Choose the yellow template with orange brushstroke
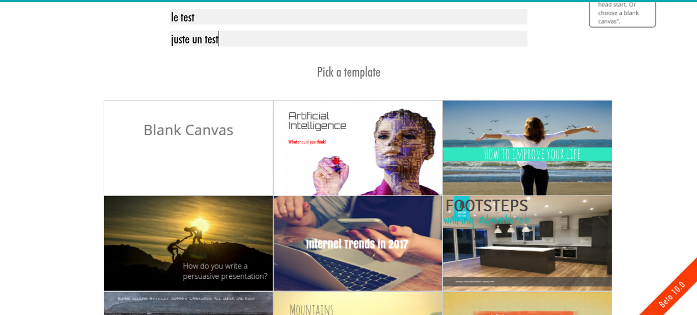This screenshot has width=697, height=315. click(x=527, y=303)
